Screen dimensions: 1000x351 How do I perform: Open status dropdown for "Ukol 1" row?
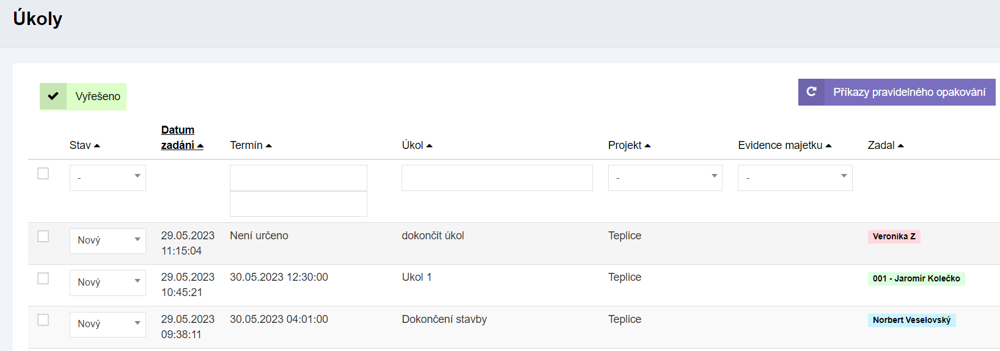point(108,283)
